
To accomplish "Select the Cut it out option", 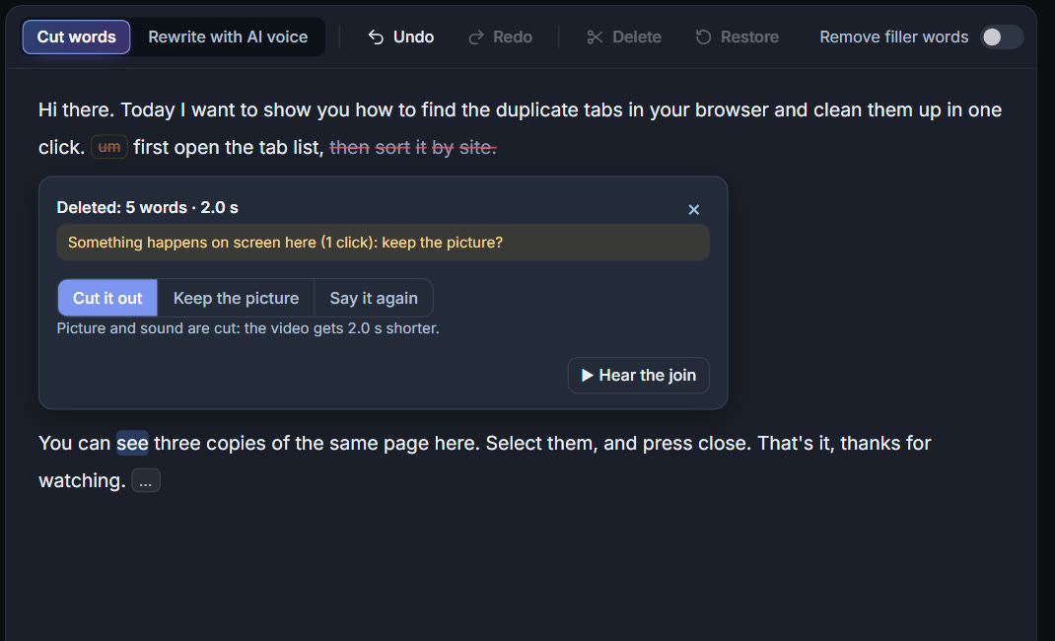I will coord(107,298).
